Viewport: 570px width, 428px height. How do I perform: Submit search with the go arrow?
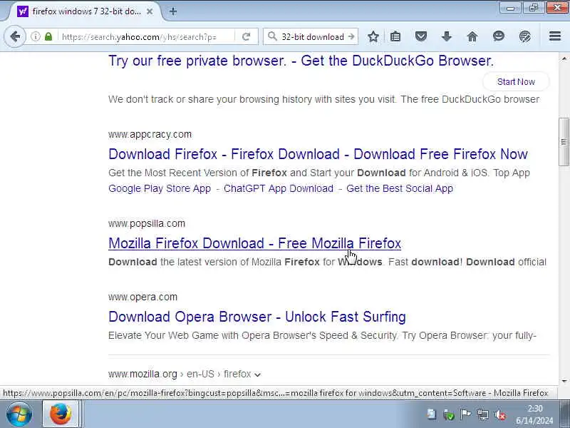point(351,36)
